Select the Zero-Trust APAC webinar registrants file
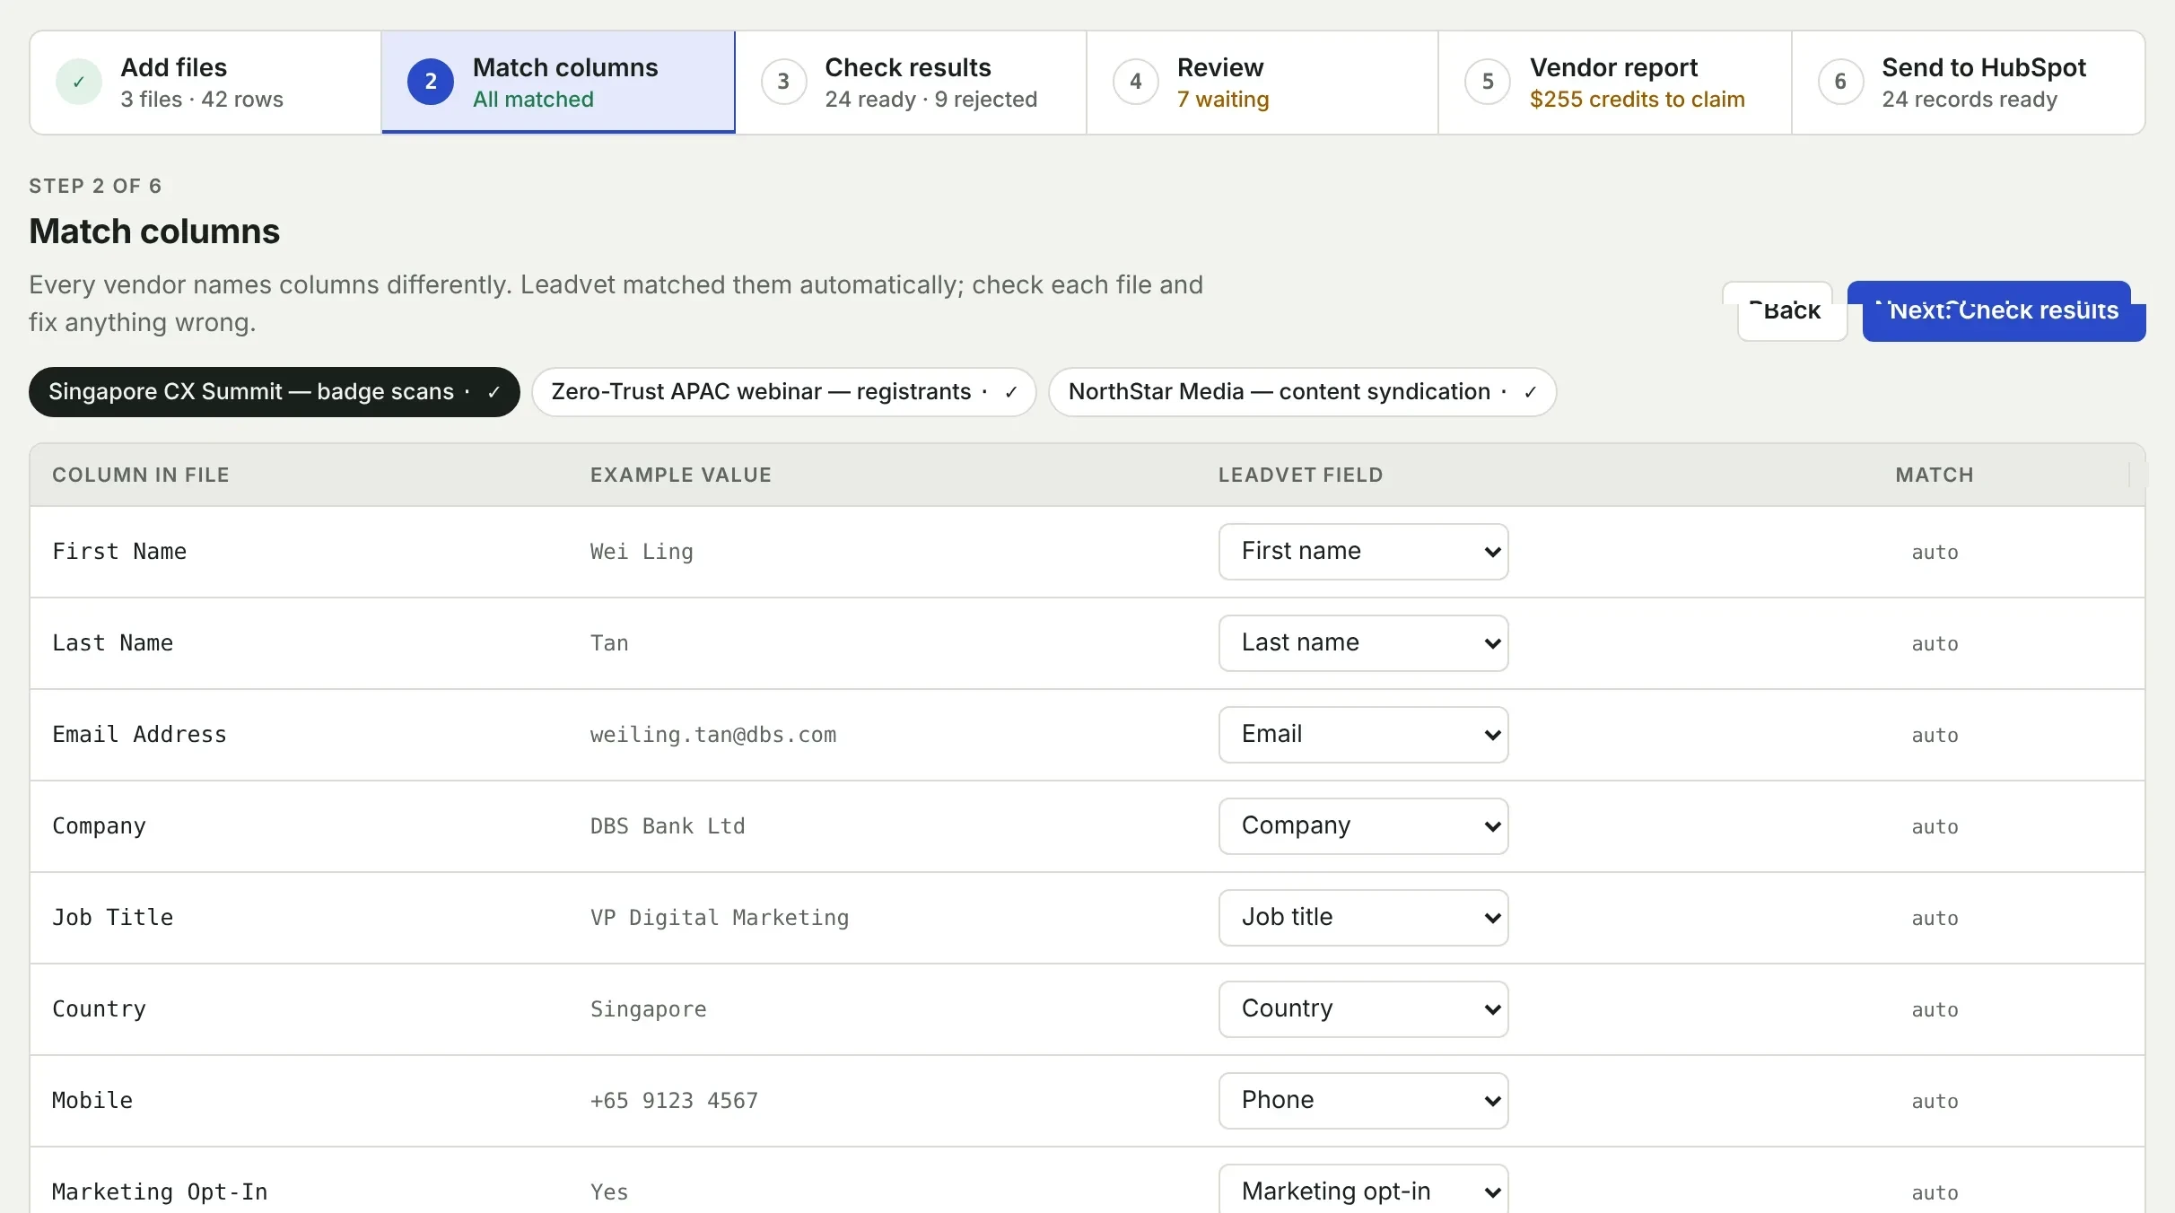 (x=784, y=392)
